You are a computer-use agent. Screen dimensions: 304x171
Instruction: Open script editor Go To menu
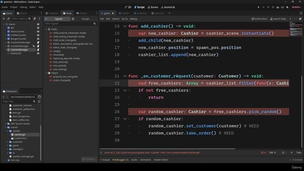pos(124,19)
